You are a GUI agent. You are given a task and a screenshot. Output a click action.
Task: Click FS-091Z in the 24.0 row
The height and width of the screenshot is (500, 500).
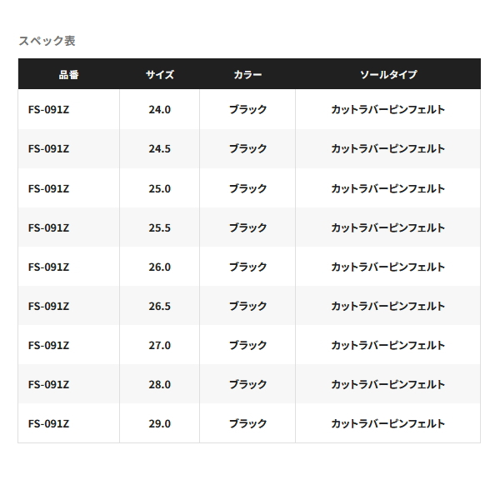tap(48, 109)
